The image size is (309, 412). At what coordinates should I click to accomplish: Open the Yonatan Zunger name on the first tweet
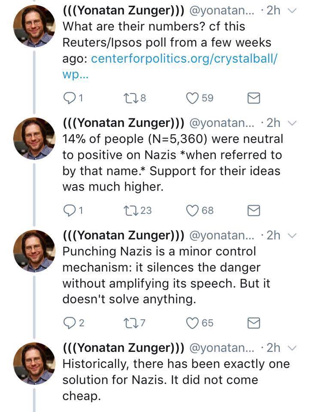click(x=123, y=10)
